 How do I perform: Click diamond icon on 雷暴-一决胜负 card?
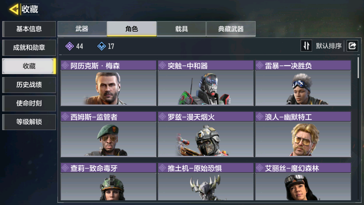(260, 66)
